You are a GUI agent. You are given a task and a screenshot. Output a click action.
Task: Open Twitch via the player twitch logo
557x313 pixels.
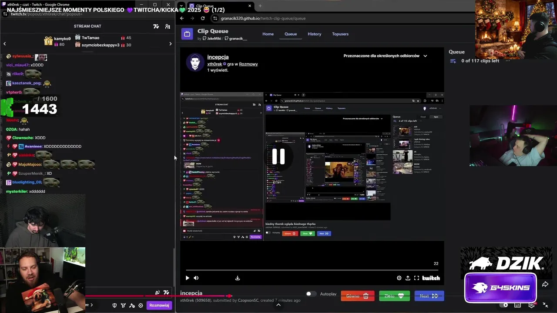click(431, 278)
